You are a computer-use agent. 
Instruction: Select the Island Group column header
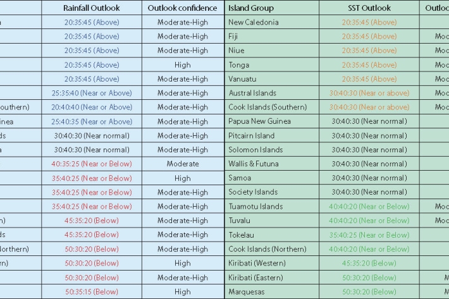click(251, 8)
